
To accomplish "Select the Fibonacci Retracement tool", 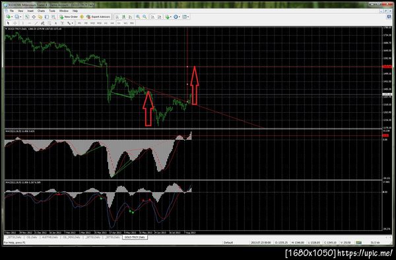I will (x=49, y=23).
